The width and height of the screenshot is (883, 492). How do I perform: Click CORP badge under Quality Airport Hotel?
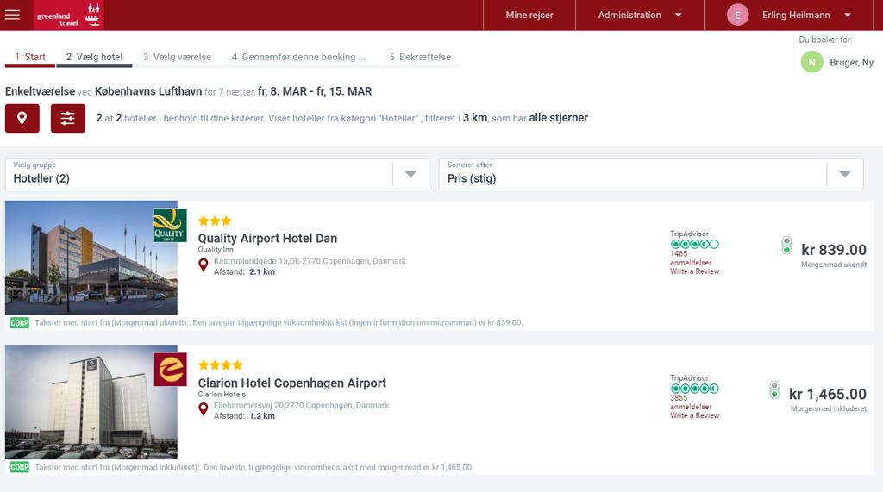click(20, 323)
